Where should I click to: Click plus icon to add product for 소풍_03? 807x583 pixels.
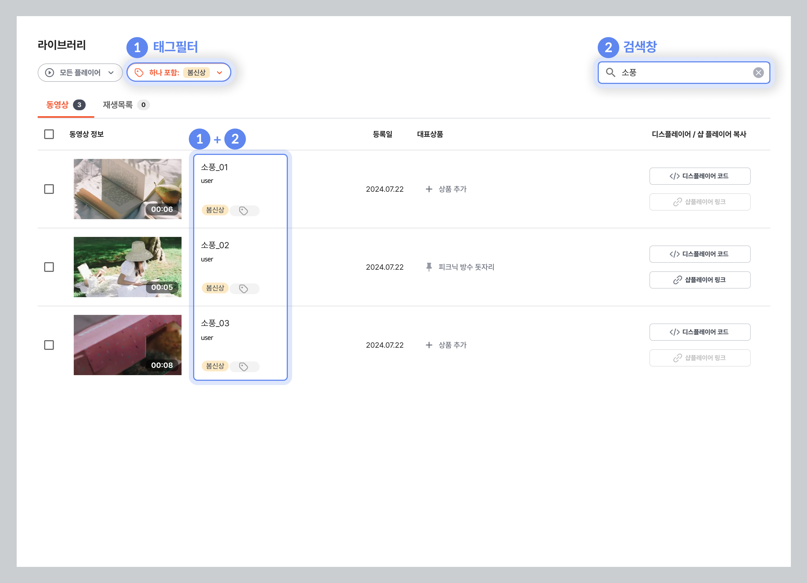pyautogui.click(x=429, y=345)
